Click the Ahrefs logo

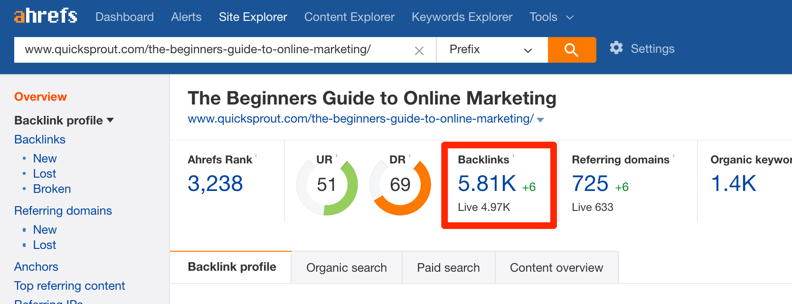[x=46, y=16]
